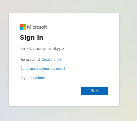Click the gradient background outside the card
The image size is (137, 121).
click(x=127, y=61)
